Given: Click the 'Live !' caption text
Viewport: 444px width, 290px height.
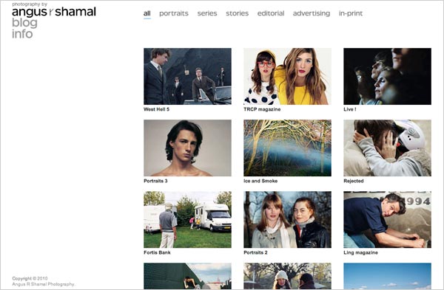Looking at the screenshot, I should click(350, 109).
